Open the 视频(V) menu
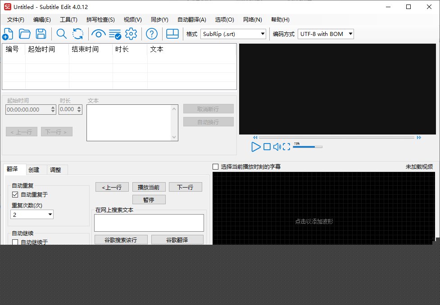 click(x=133, y=20)
